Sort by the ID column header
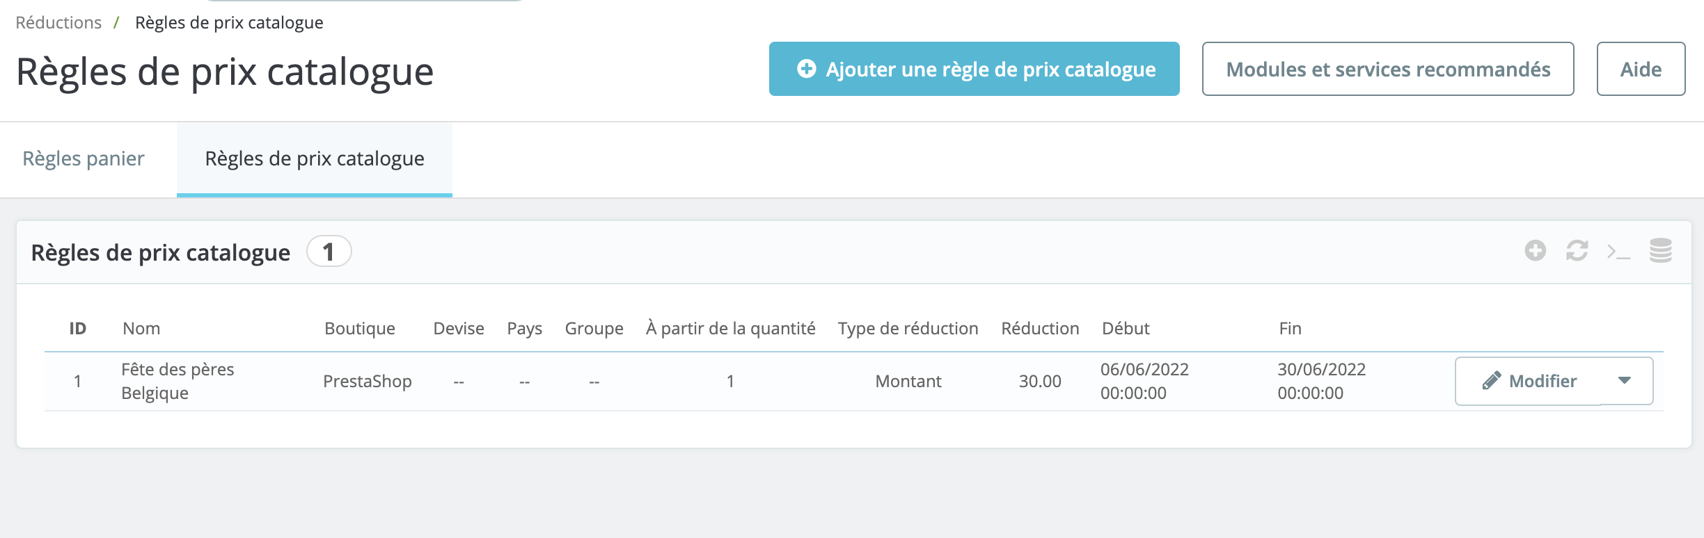 pos(77,328)
